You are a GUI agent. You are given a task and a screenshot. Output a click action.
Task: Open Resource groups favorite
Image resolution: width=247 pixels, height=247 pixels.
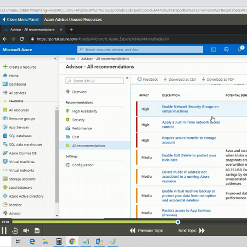click(19, 119)
